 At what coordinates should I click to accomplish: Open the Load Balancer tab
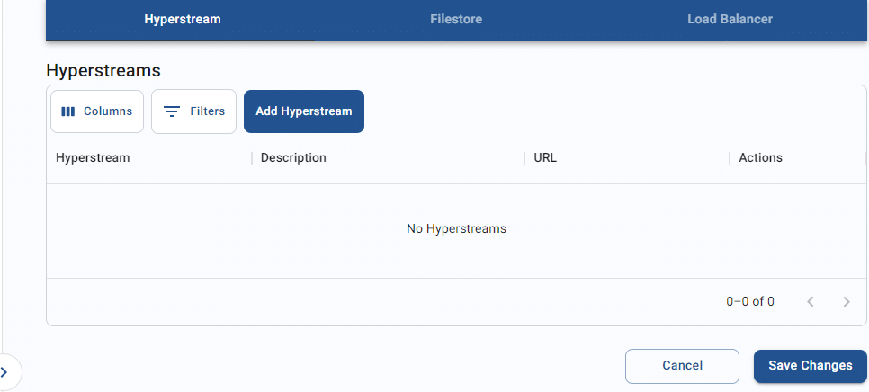pos(730,20)
